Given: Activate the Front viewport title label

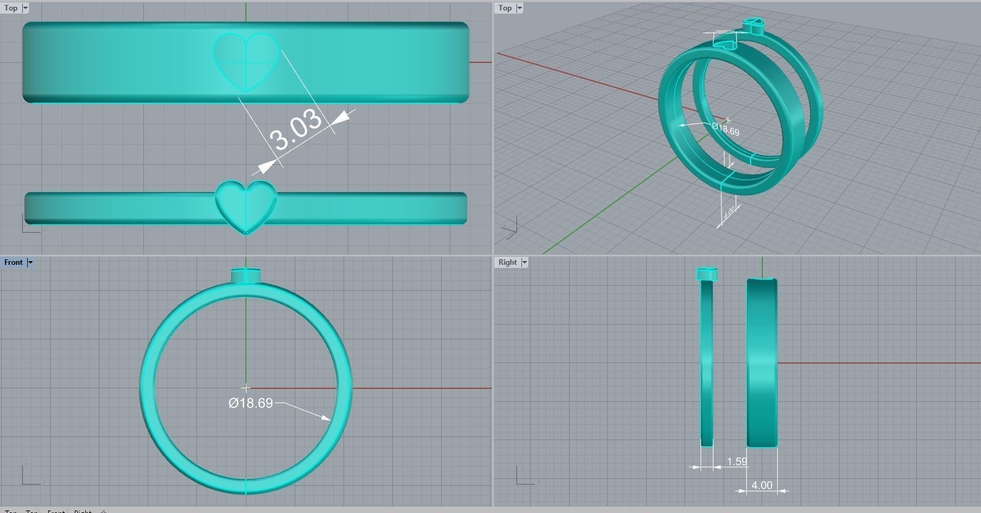Looking at the screenshot, I should pos(13,262).
